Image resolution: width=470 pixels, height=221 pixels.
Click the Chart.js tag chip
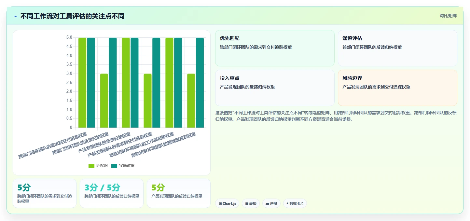[x=227, y=203]
